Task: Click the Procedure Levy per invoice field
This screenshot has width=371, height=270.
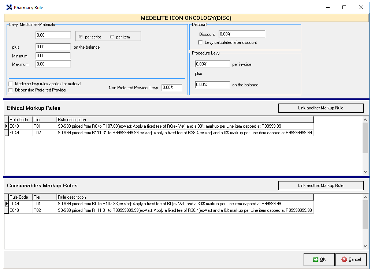Action: pos(212,64)
